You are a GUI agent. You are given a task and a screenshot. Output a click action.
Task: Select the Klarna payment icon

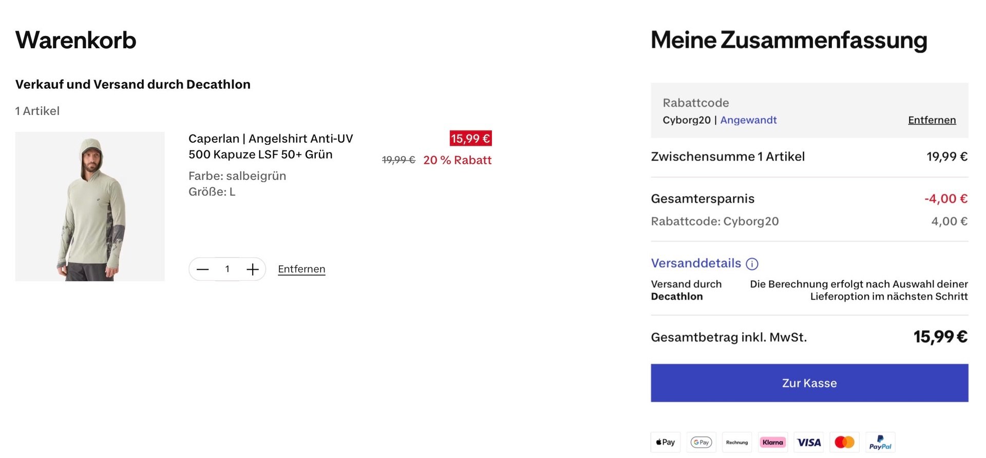[x=773, y=442]
